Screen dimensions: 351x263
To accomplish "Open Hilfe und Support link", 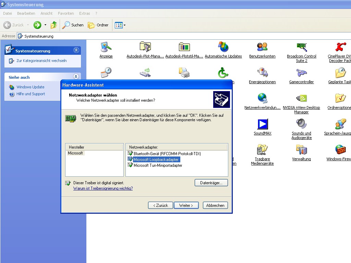I will tap(31, 94).
